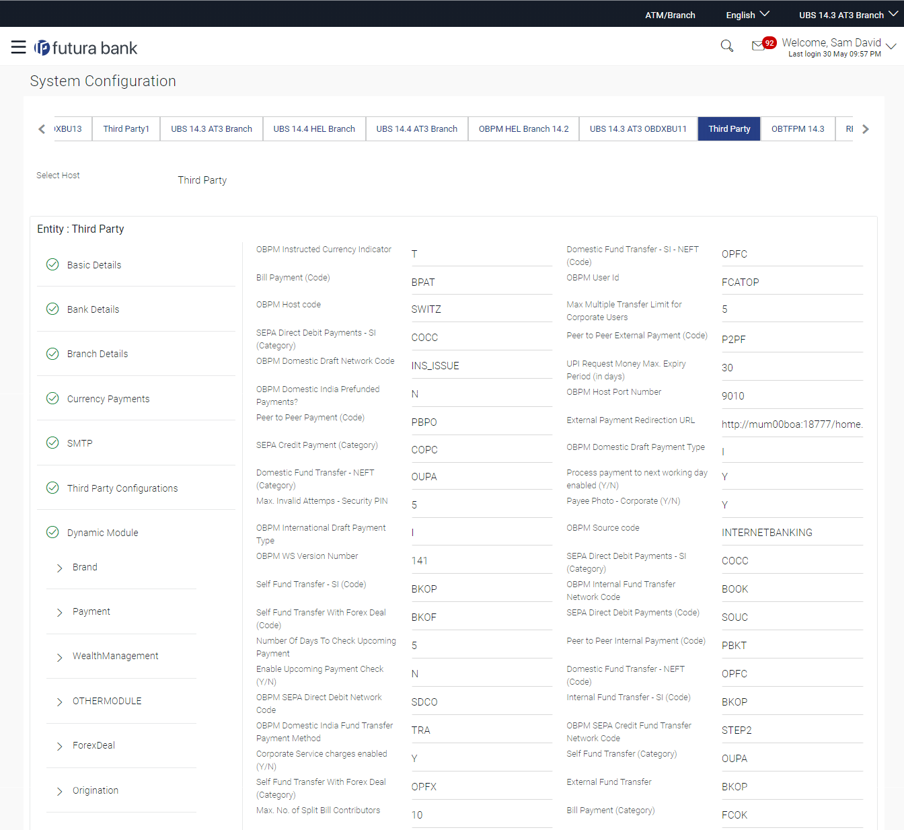The height and width of the screenshot is (830, 904).
Task: Switch to Third Party1 tab
Action: coord(126,128)
